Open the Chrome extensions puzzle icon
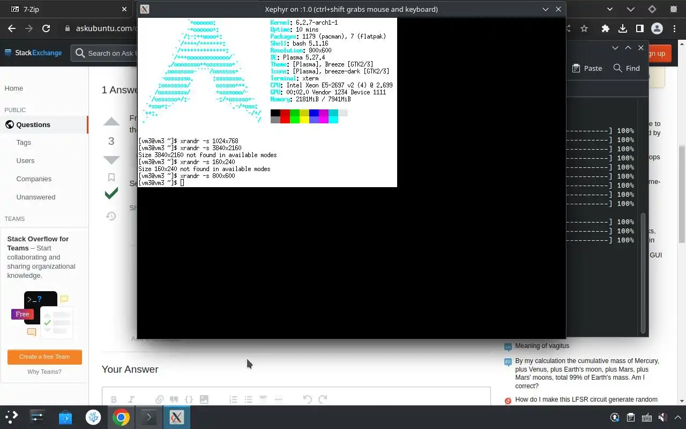Image resolution: width=686 pixels, height=429 pixels. 606,28
